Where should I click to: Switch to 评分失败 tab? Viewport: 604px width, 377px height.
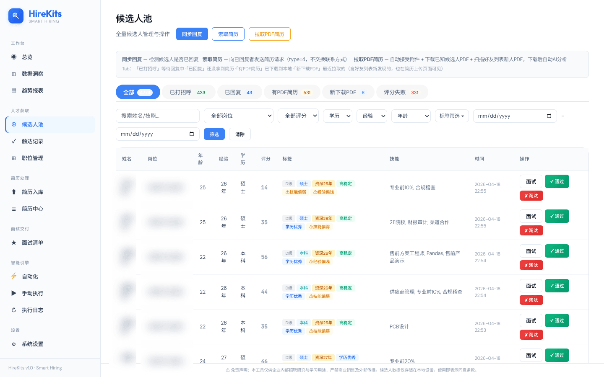(x=402, y=92)
